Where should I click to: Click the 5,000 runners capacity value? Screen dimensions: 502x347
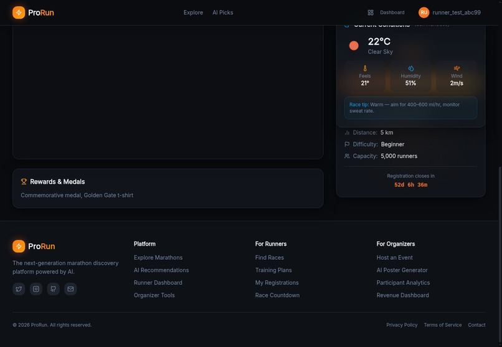[x=399, y=156]
